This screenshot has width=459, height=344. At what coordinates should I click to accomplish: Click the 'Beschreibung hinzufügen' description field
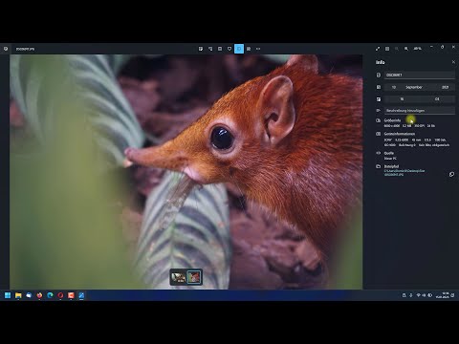(420, 111)
